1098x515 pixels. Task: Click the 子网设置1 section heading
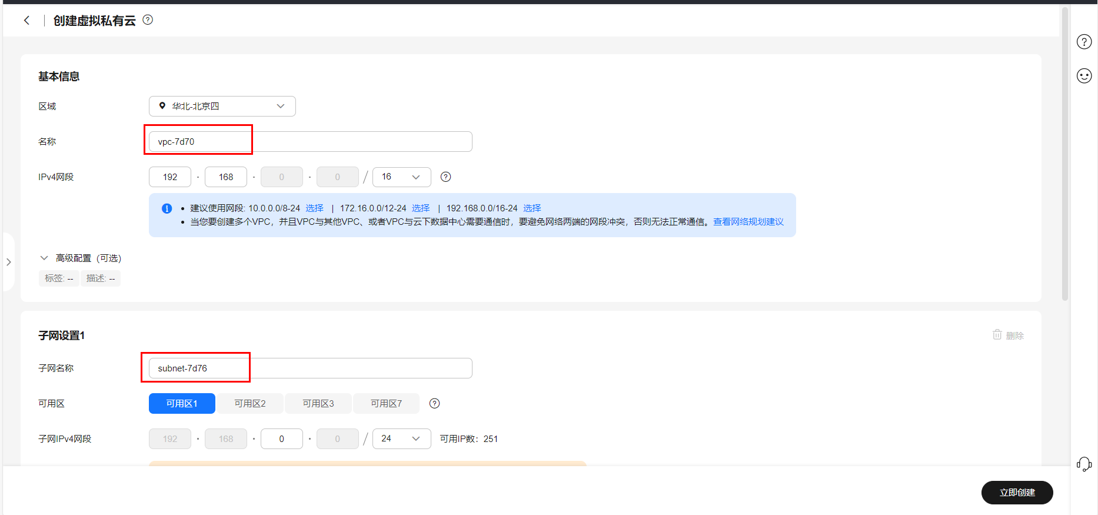[x=62, y=335]
